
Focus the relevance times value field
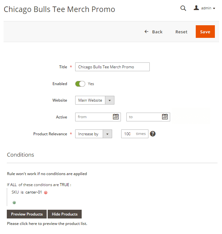(x=128, y=134)
